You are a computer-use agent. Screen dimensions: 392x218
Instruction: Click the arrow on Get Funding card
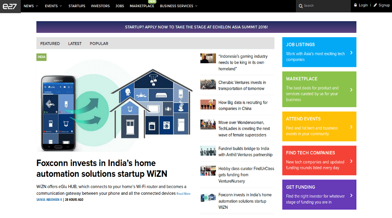click(x=351, y=196)
